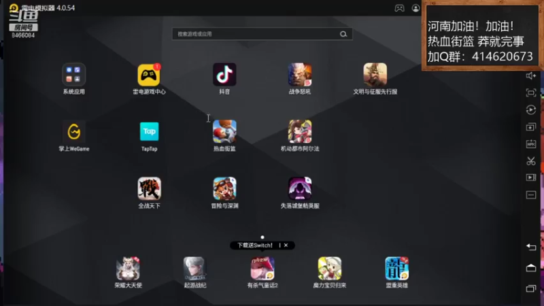Open recommended game 有杀气童话2
This screenshot has width=544, height=306.
[262, 268]
